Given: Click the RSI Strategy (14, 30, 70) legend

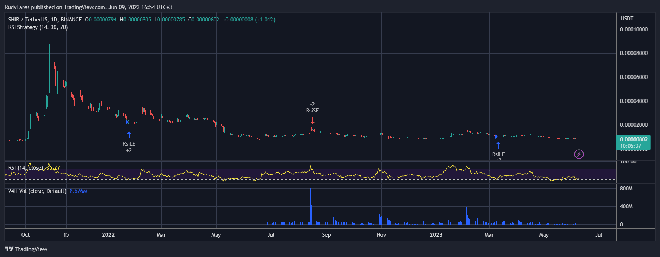Looking at the screenshot, I should tap(38, 27).
